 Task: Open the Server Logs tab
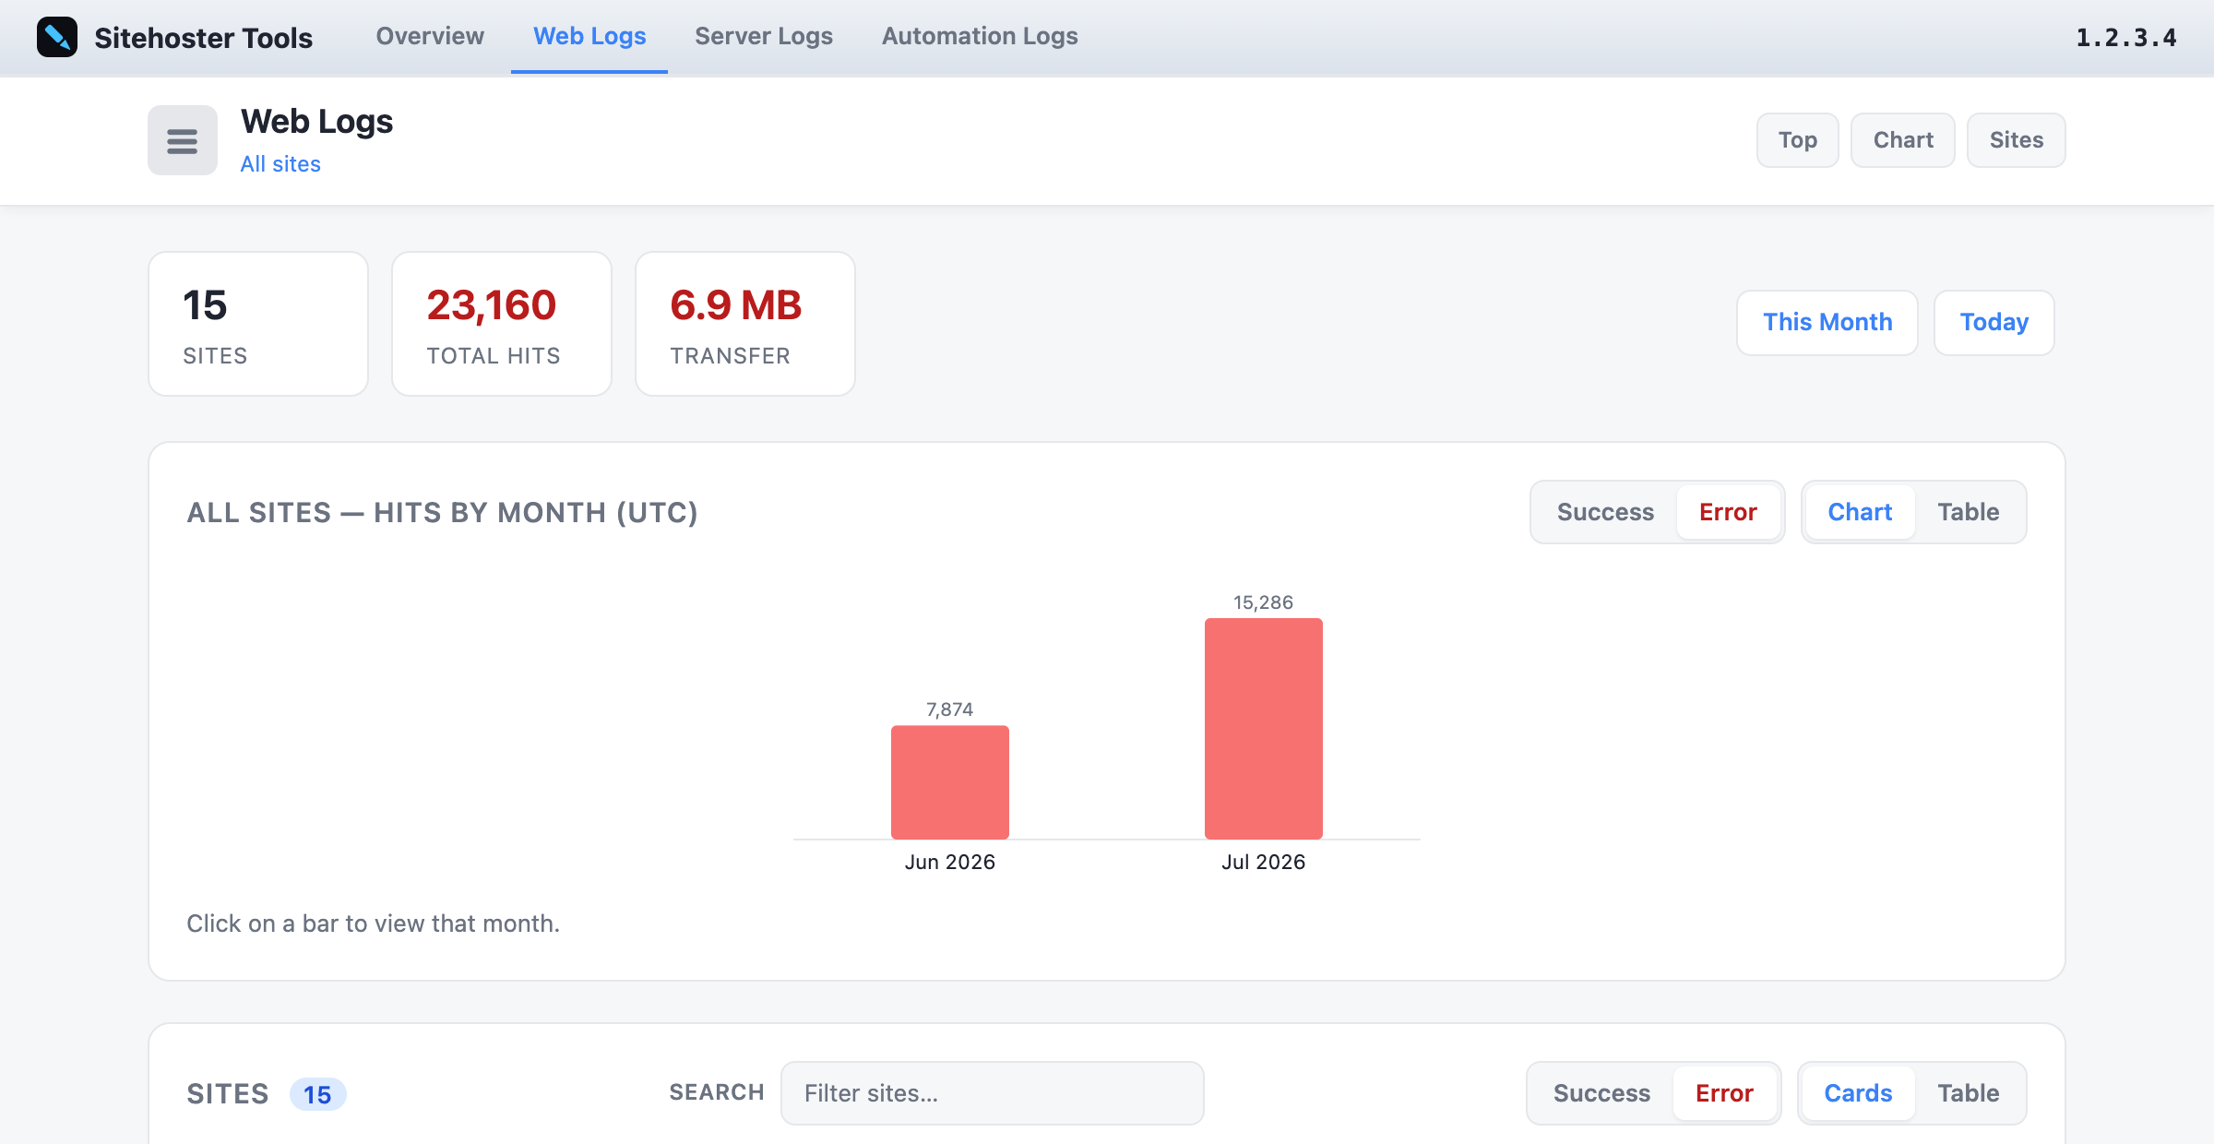pyautogui.click(x=764, y=36)
